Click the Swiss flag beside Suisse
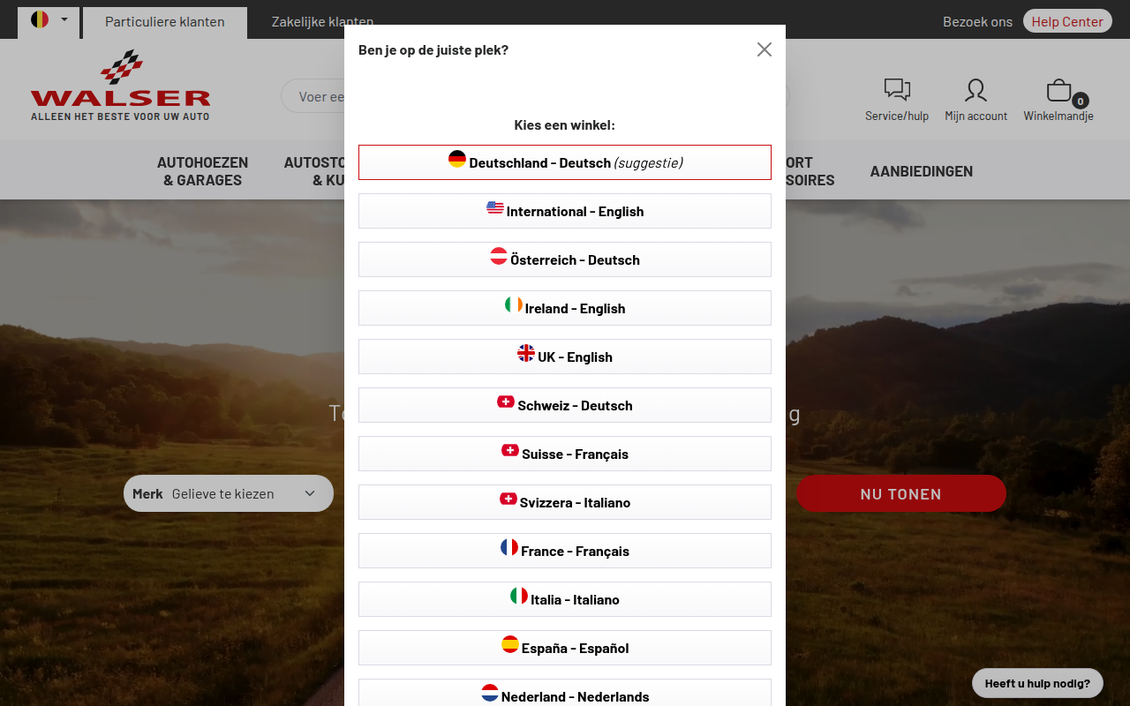The image size is (1130, 706). [x=510, y=450]
